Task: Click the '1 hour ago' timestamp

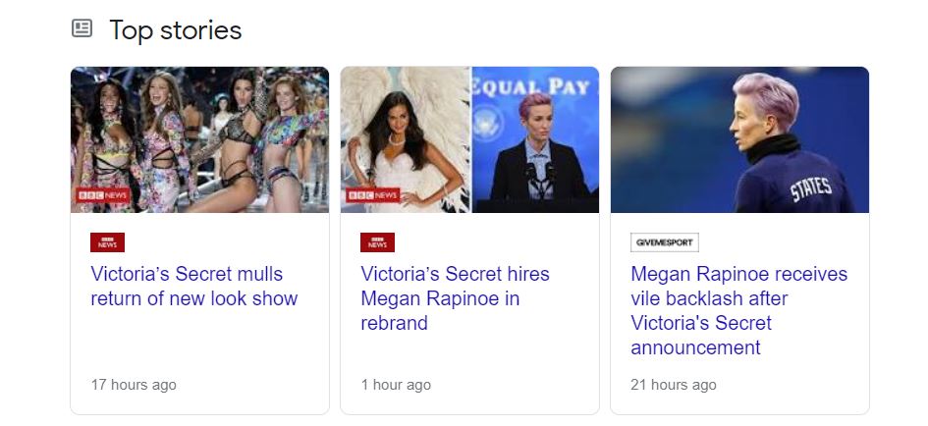Action: coord(396,385)
